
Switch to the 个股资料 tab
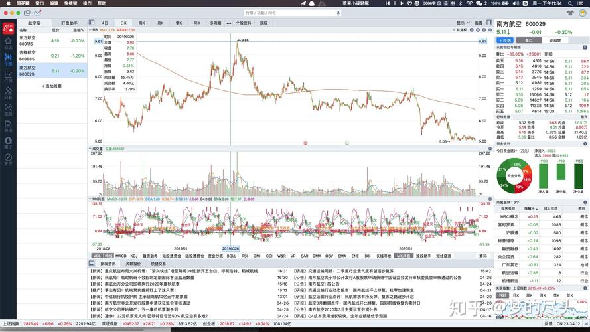(x=243, y=23)
